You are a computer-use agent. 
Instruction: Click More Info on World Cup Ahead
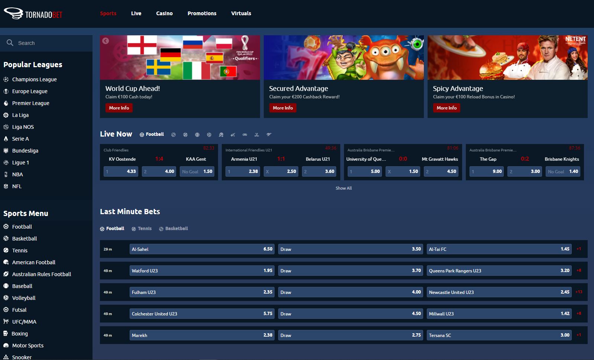click(119, 108)
